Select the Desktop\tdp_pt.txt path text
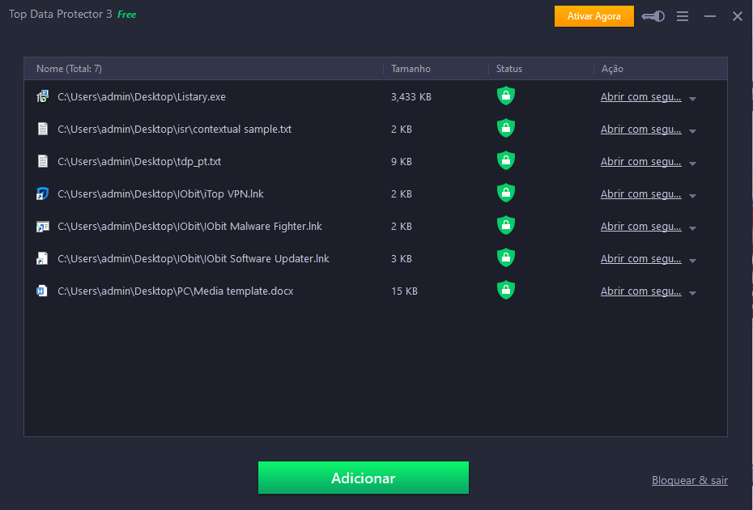This screenshot has width=753, height=510. (139, 162)
